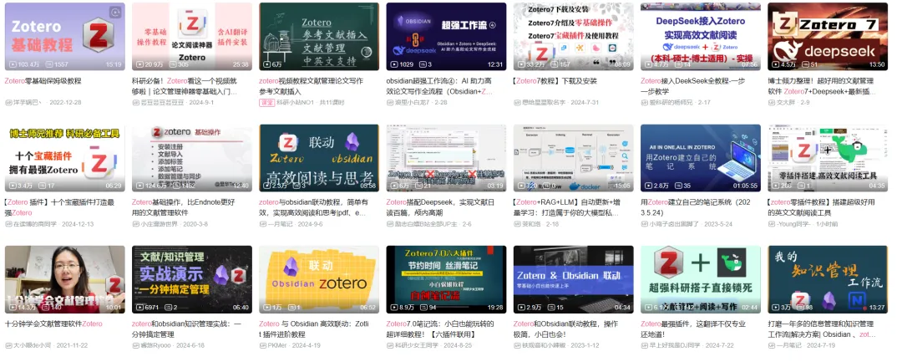Image resolution: width=902 pixels, height=362 pixels.
Task: Open the Zotero7.0六大插件 thumbnail
Action: 446,280
